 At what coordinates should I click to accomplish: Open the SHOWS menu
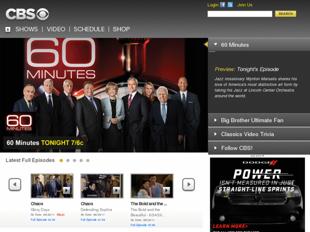(x=26, y=29)
